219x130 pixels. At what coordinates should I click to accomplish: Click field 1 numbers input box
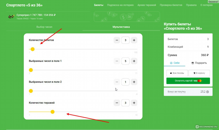click(126, 61)
